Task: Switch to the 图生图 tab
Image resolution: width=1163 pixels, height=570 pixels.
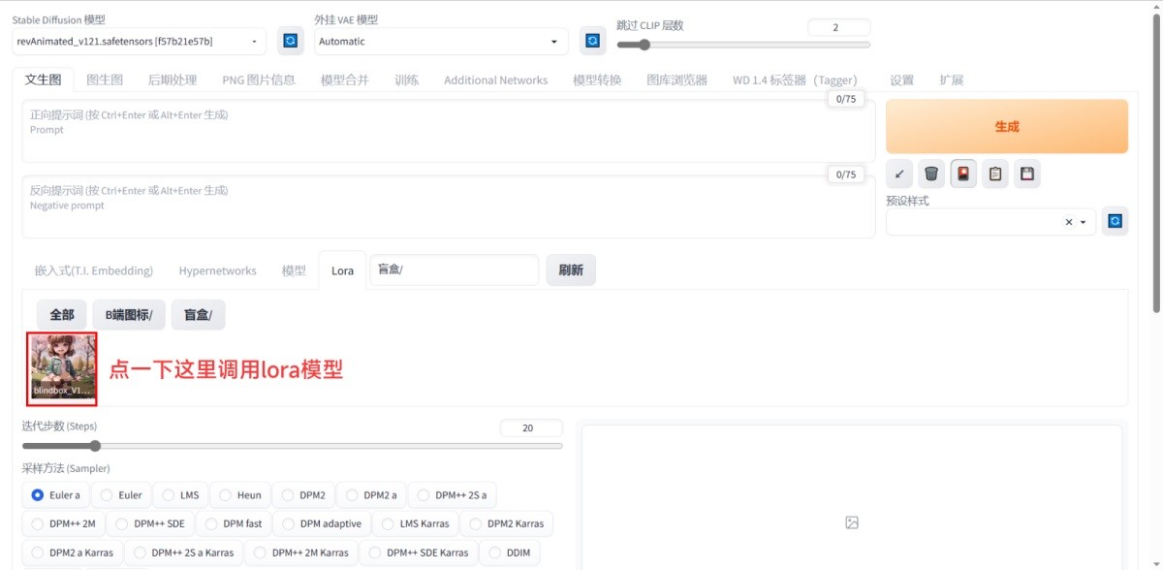Action: 101,79
